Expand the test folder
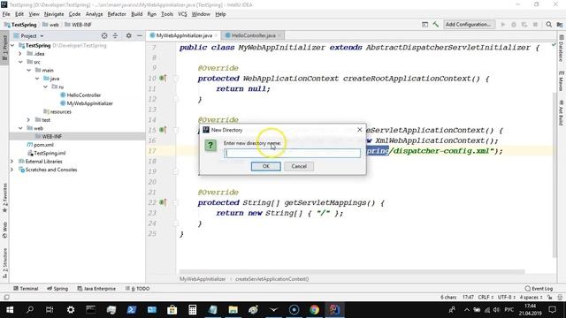 coord(28,120)
